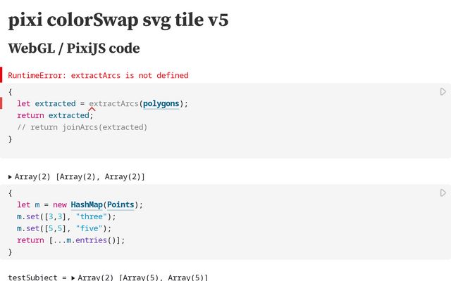
Task: Place cursor on 'let m = new' keyword line
Action: pyautogui.click(x=42, y=205)
